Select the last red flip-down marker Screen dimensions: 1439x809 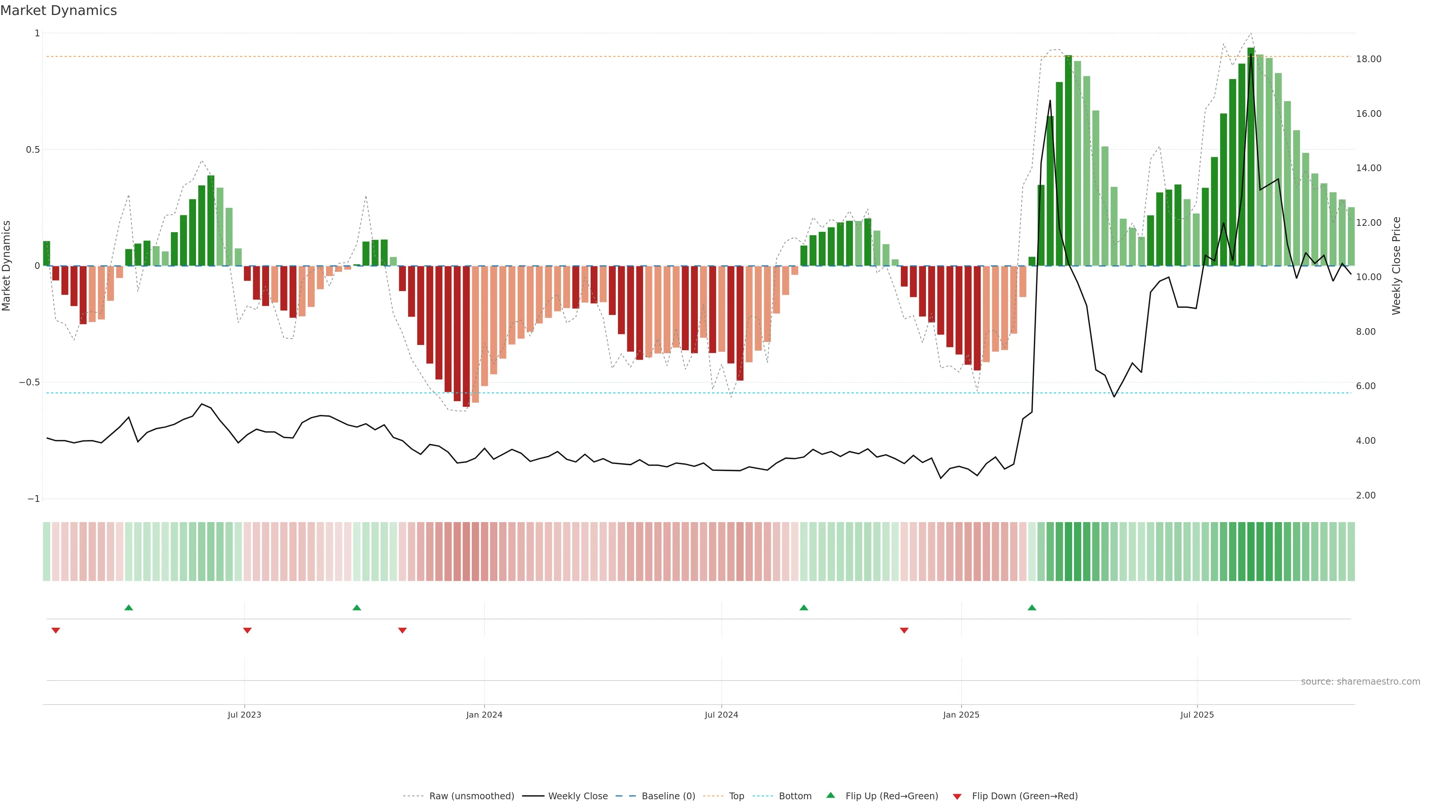904,630
